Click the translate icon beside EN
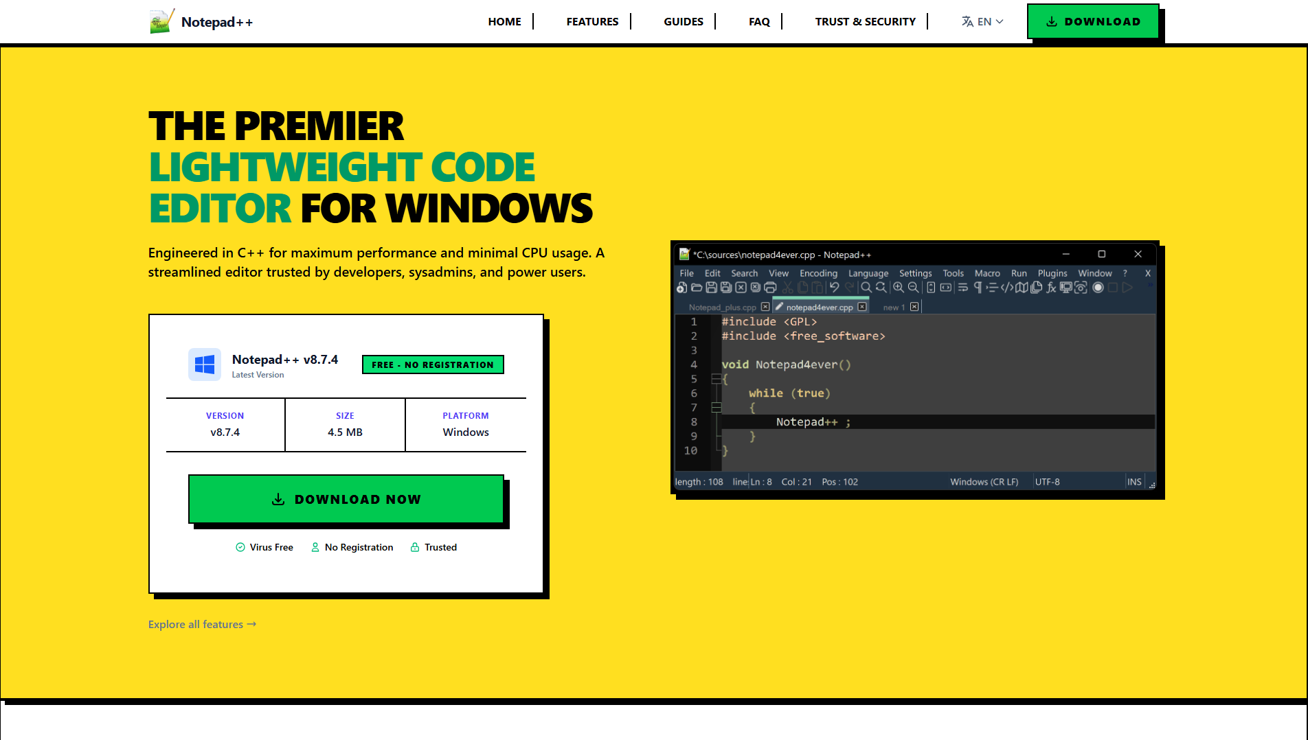Viewport: 1308px width, 740px height. 967,21
